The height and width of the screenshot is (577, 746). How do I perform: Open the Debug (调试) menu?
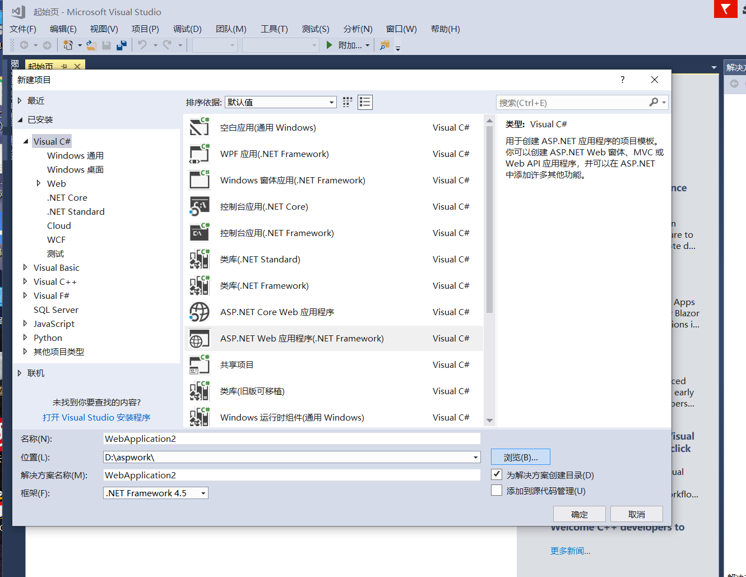point(187,29)
